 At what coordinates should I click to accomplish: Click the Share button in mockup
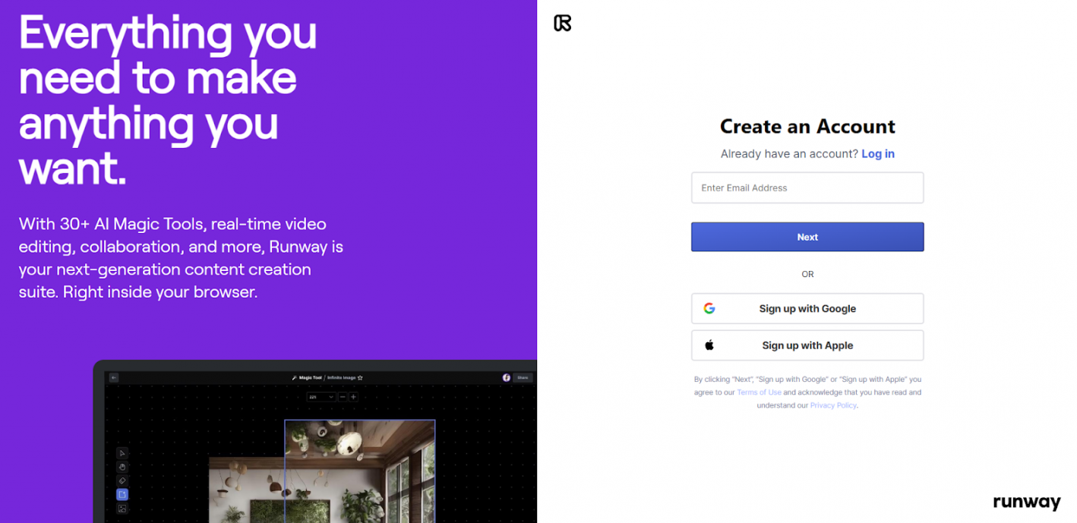[x=523, y=377]
